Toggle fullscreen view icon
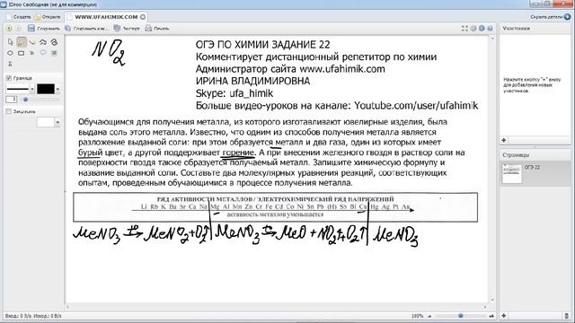Viewport: 575px width, 323px height. [464, 28]
